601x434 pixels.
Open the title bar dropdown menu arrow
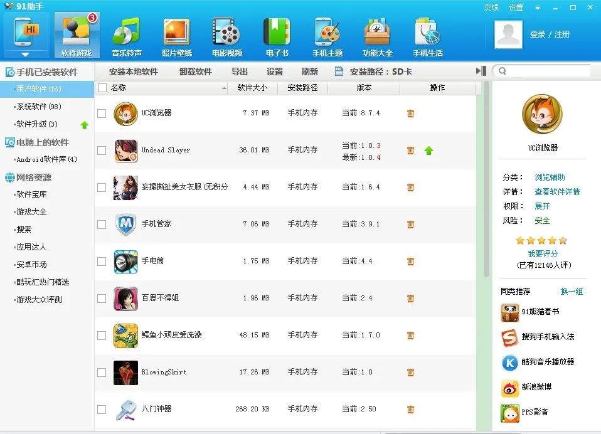(x=538, y=8)
